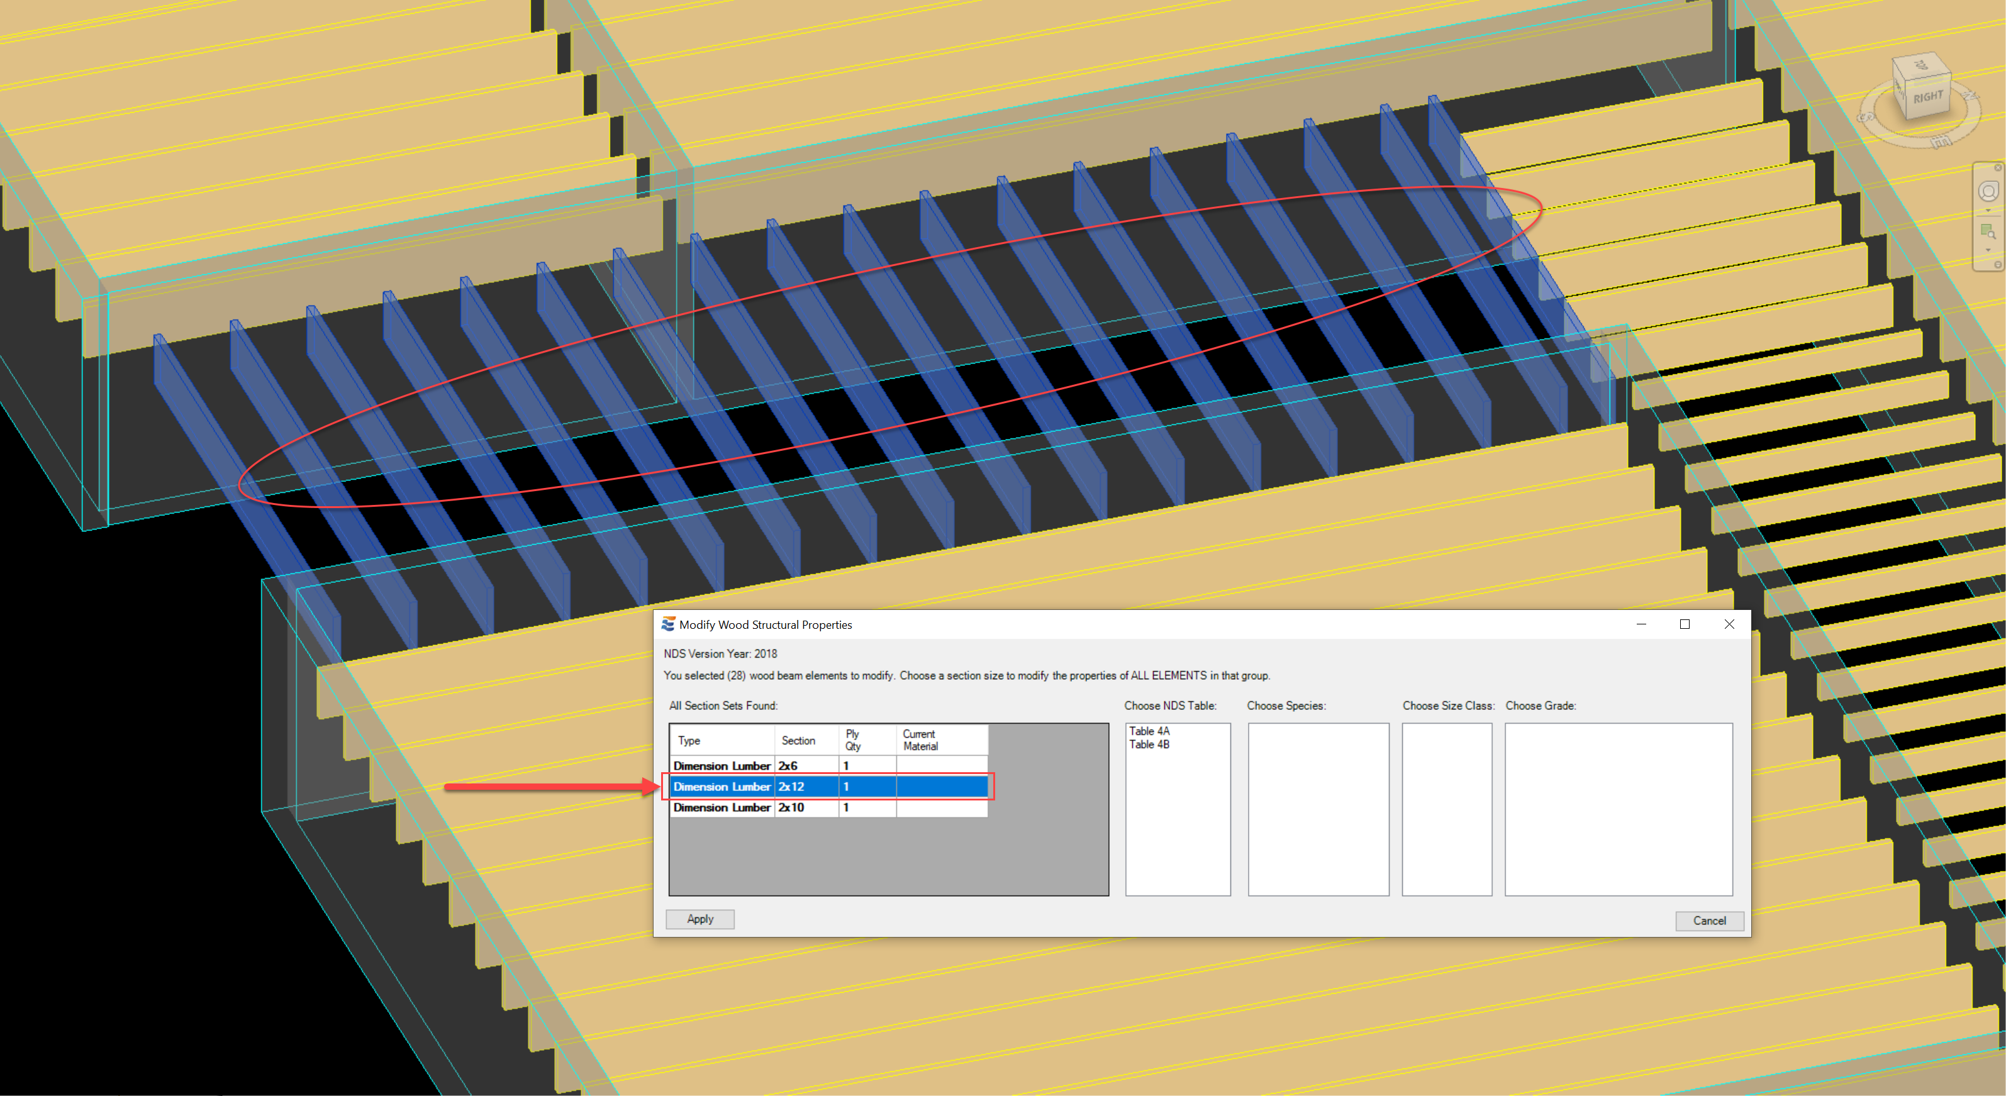Minimize the Modify Wood Structural Properties dialog
Viewport: 2006px width, 1096px height.
[1641, 624]
